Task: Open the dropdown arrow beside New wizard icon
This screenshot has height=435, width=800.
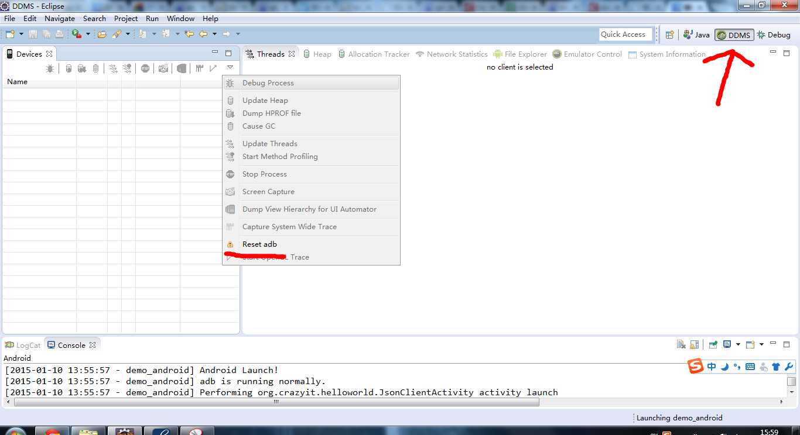Action: (x=20, y=34)
